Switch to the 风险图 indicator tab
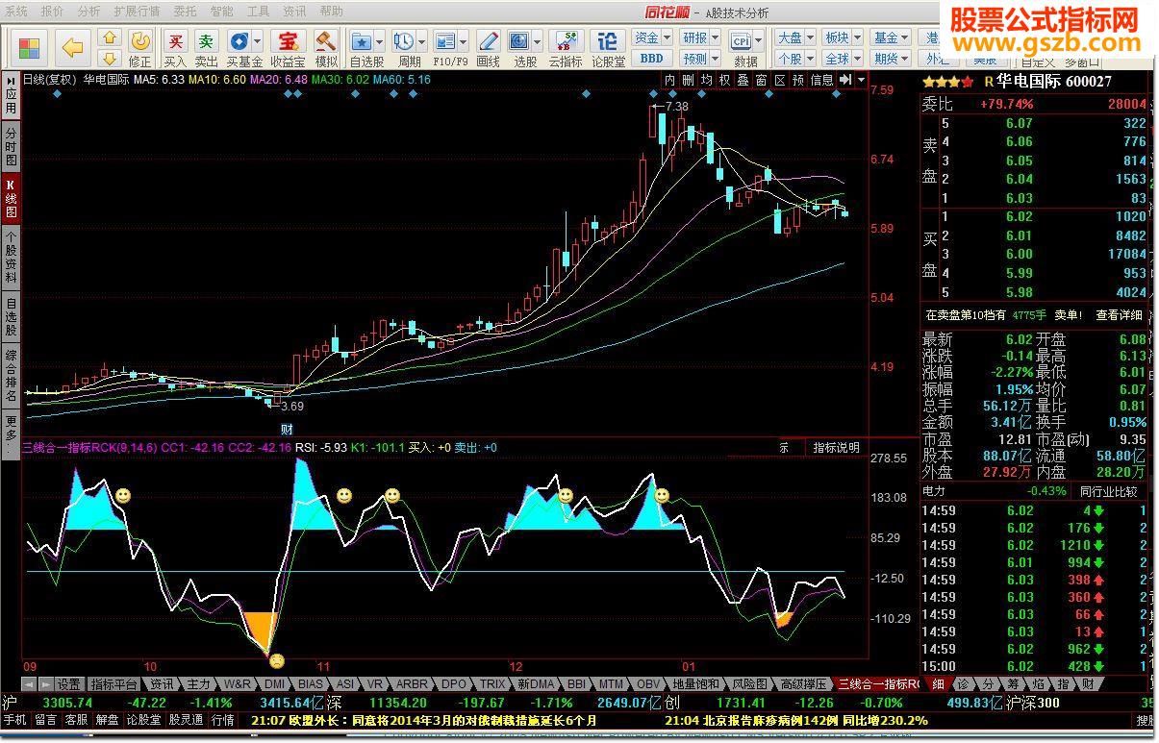The width and height of the screenshot is (1159, 743). [x=750, y=684]
